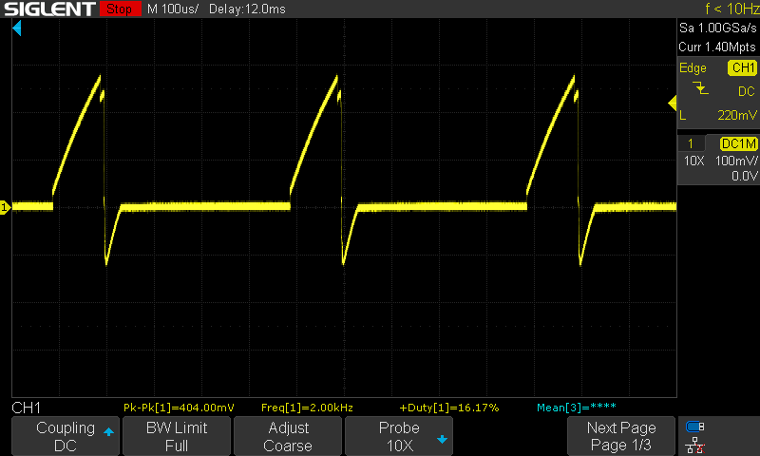Click the +Duty measurement readout
The image size is (760, 456).
click(x=448, y=407)
